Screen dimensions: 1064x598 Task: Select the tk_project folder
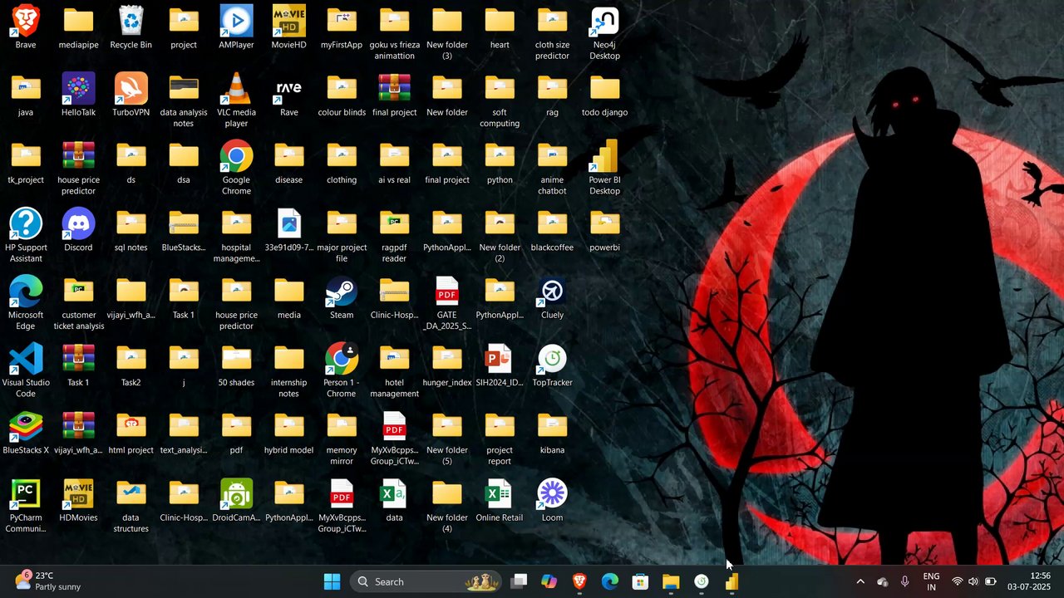tap(26, 161)
